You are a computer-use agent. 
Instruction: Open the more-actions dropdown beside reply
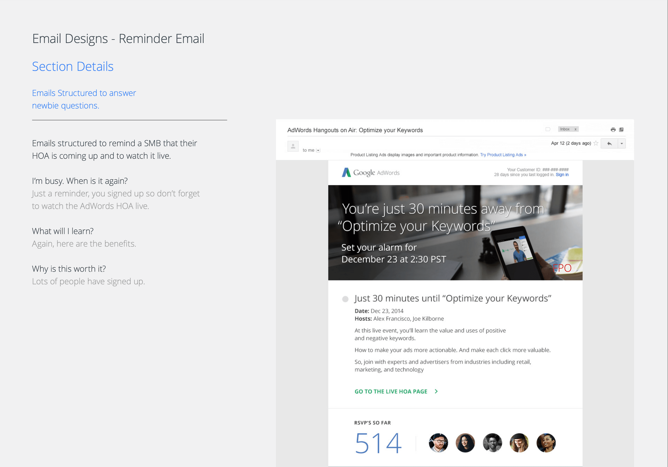[x=622, y=144]
